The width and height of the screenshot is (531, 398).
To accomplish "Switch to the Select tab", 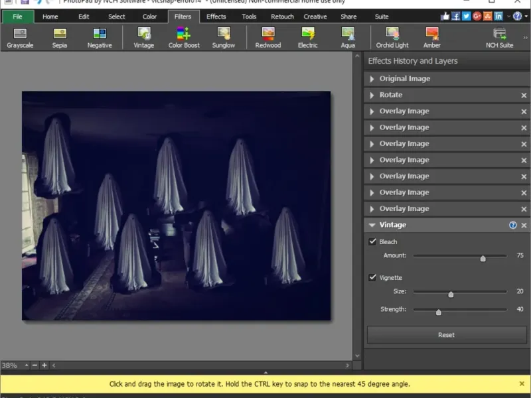I will pyautogui.click(x=117, y=17).
